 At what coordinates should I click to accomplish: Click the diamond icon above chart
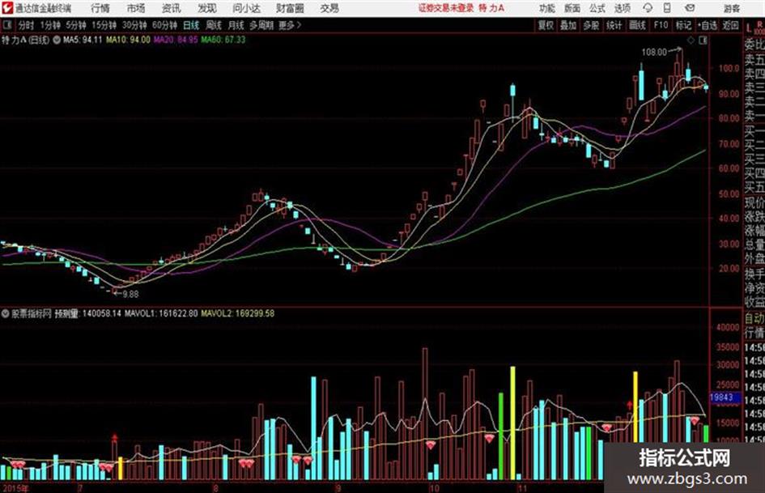pyautogui.click(x=691, y=40)
